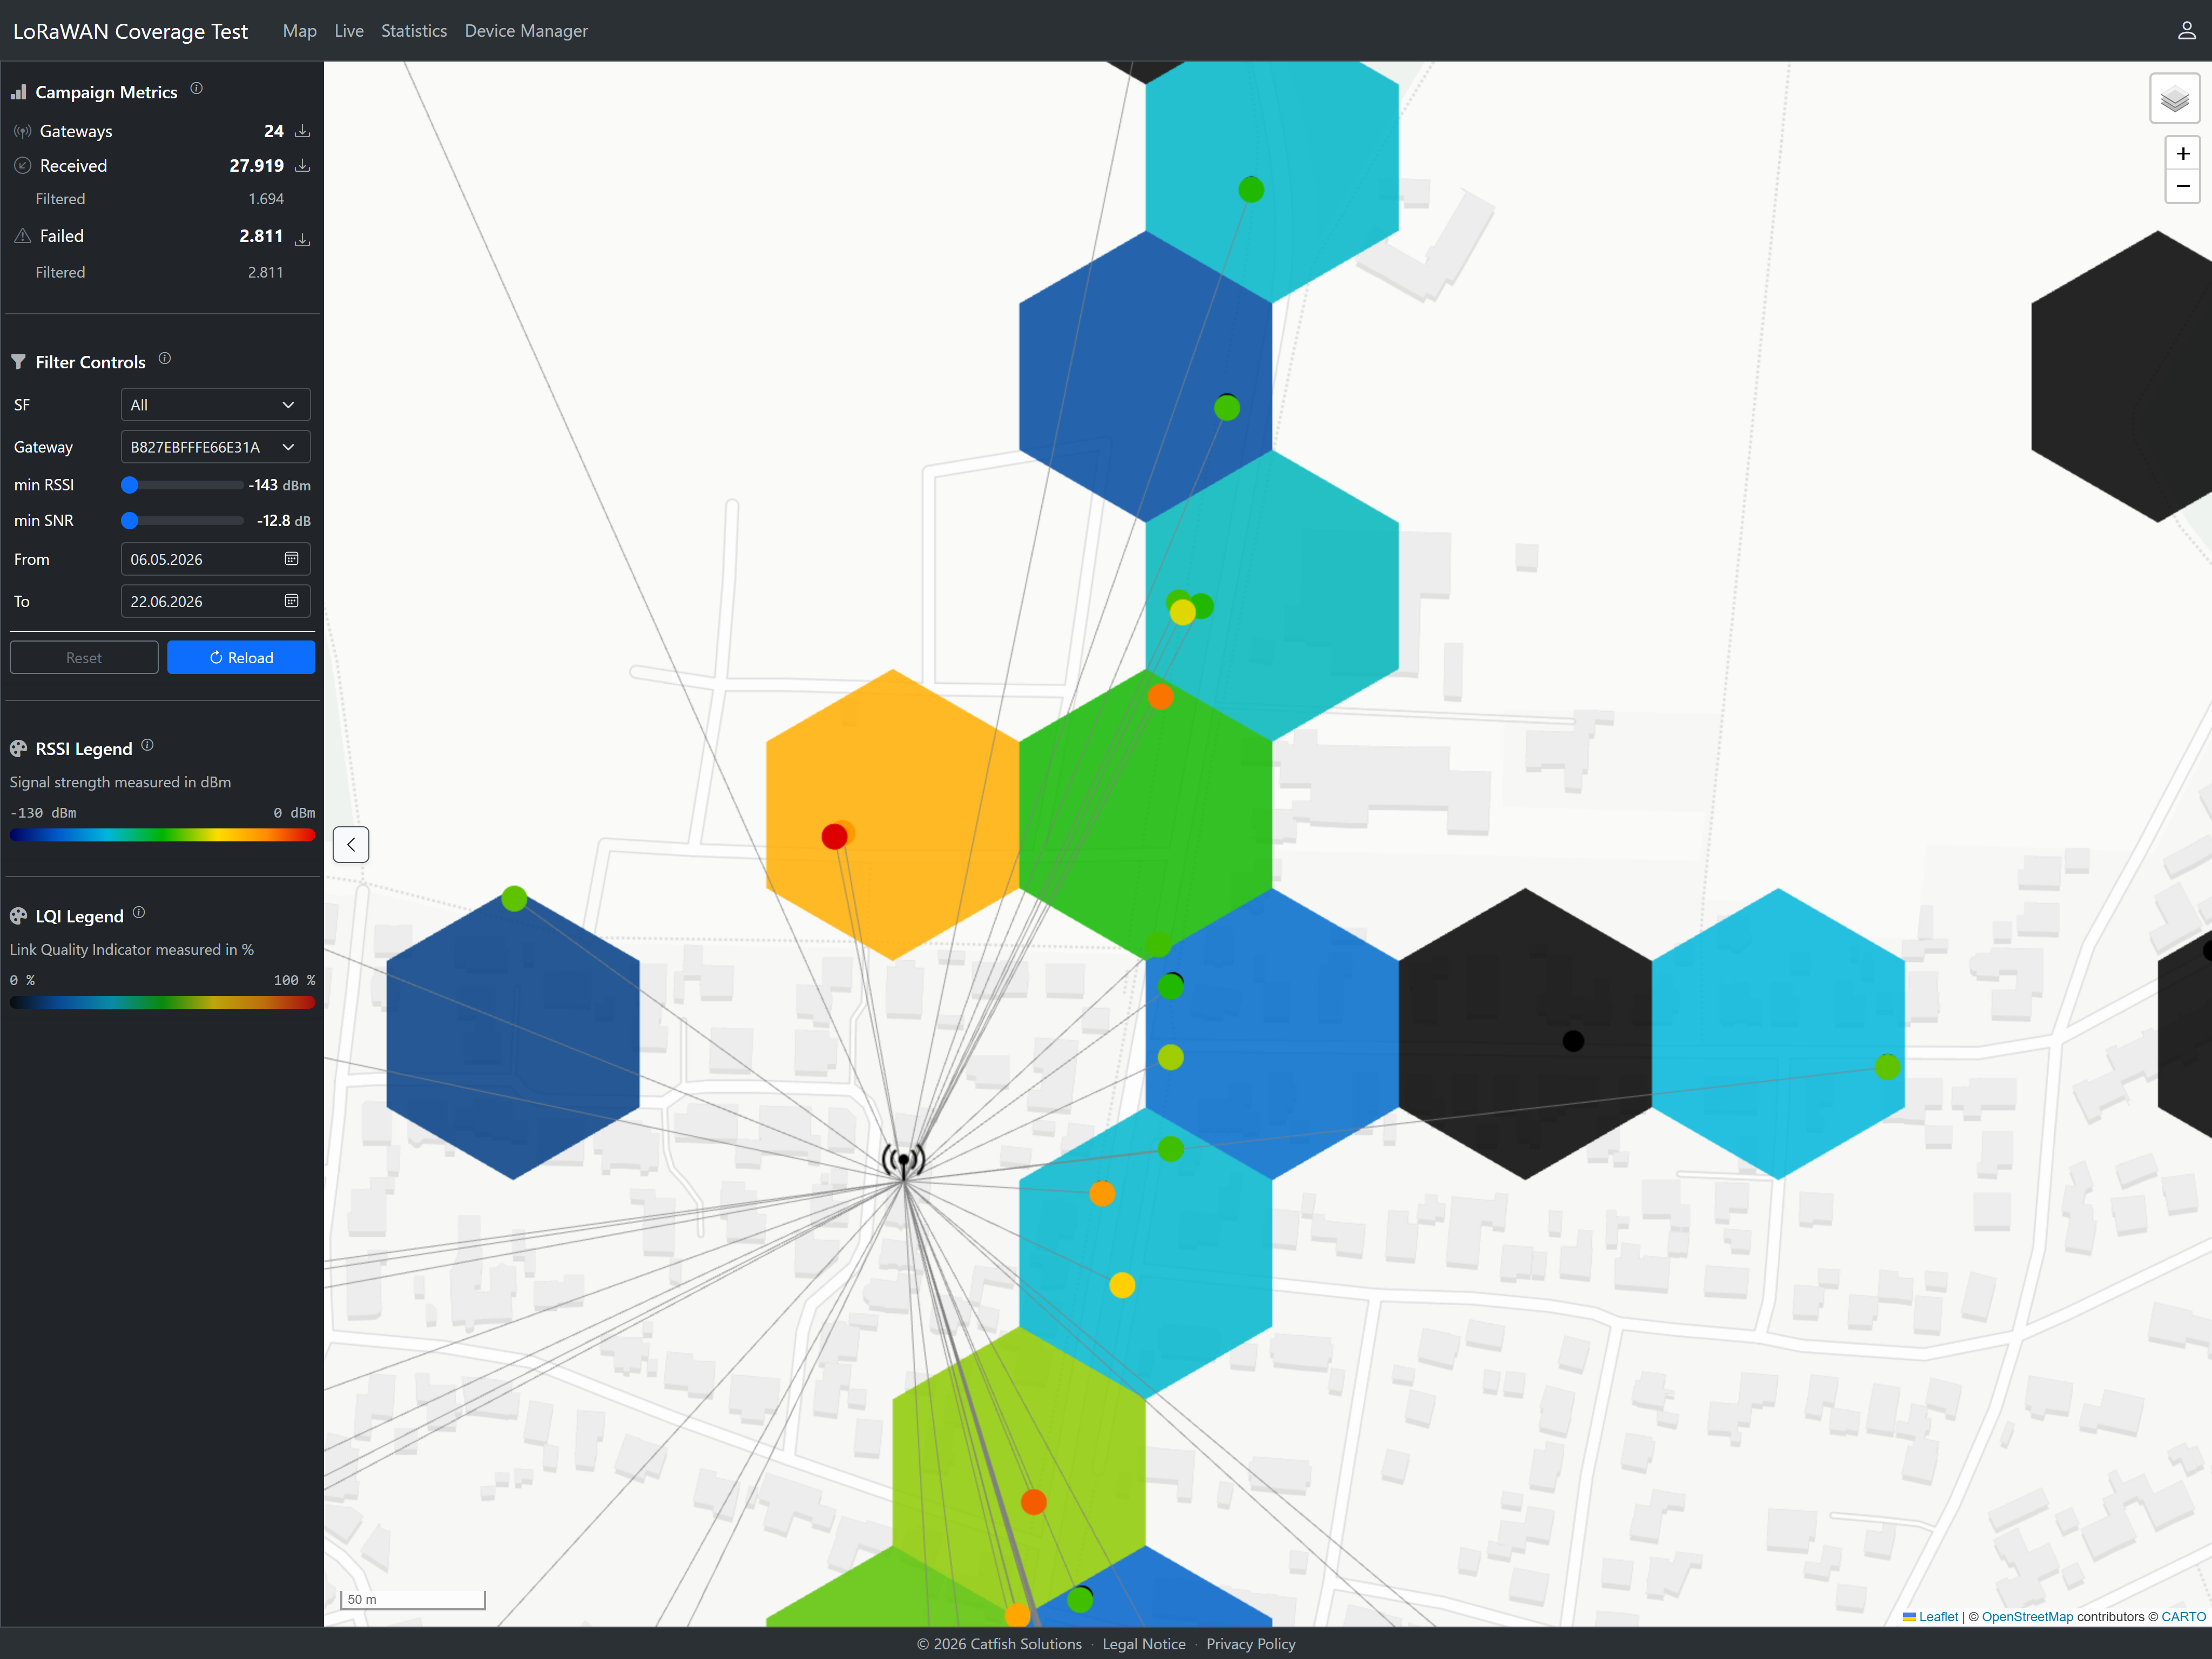
Task: Open the SF dropdown set to All
Action: [x=215, y=405]
